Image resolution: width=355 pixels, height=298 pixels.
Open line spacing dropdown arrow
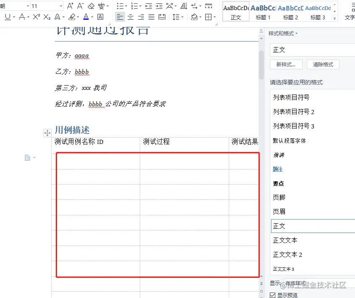click(182, 17)
